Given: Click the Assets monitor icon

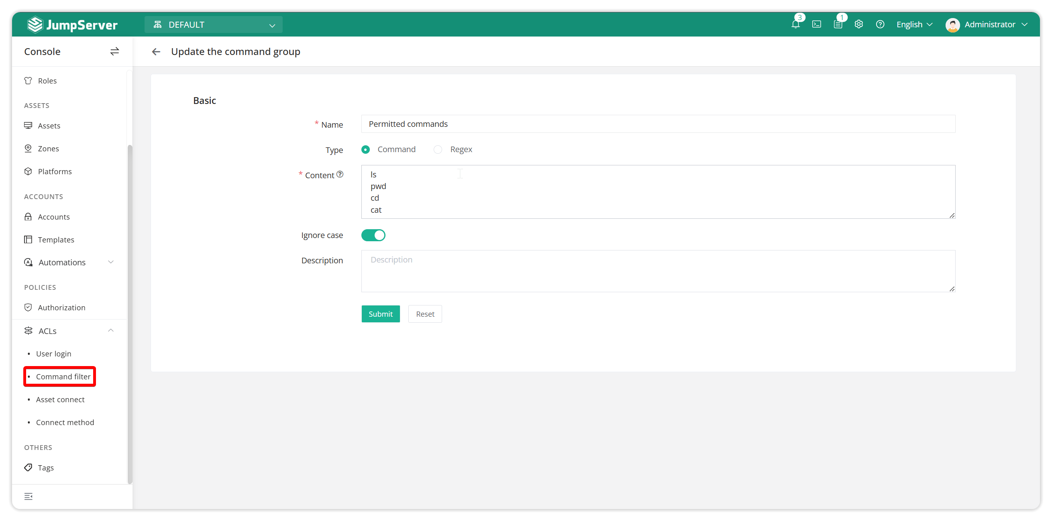Looking at the screenshot, I should pyautogui.click(x=28, y=125).
